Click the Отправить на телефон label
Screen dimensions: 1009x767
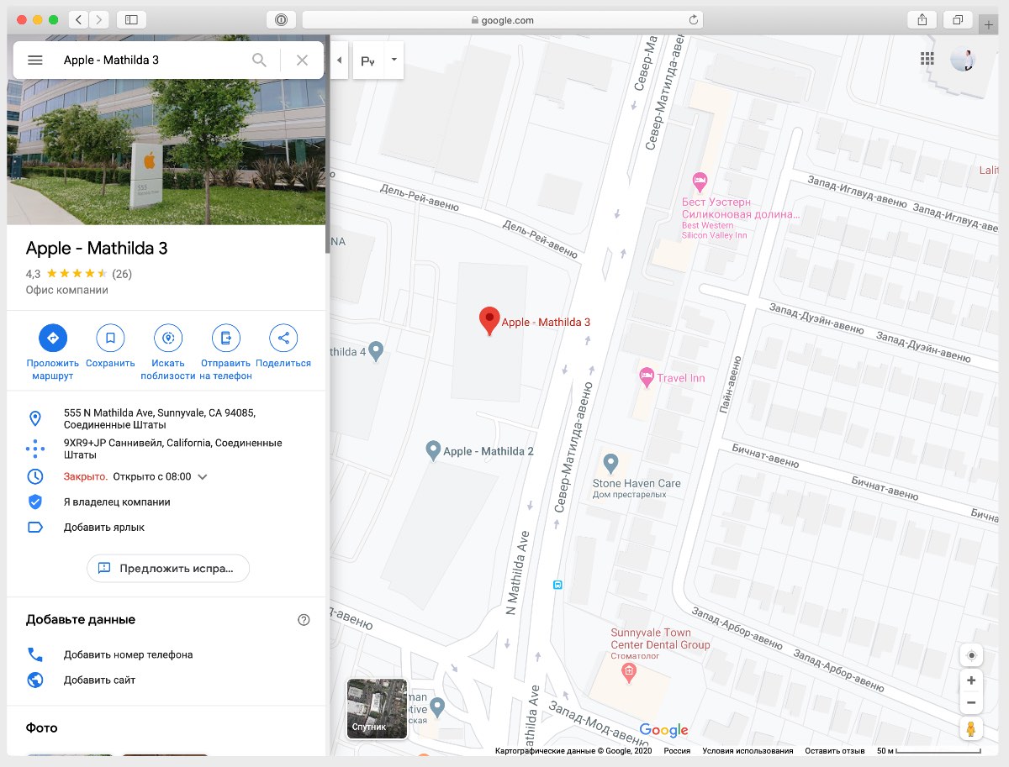(226, 370)
